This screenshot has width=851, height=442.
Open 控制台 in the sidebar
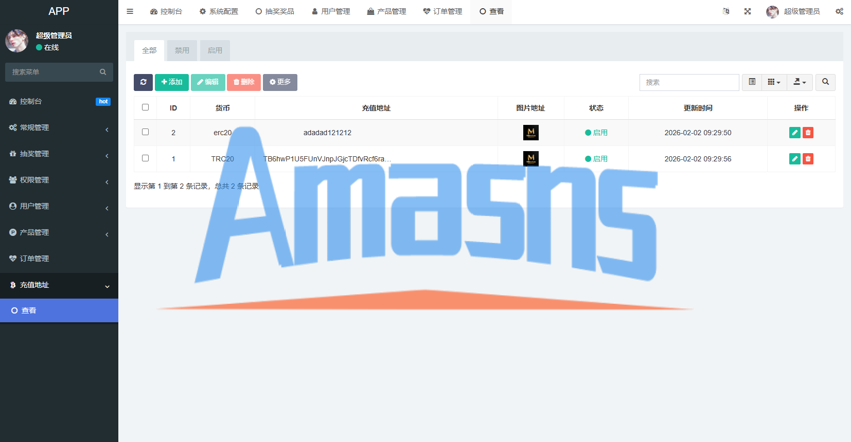pos(59,101)
